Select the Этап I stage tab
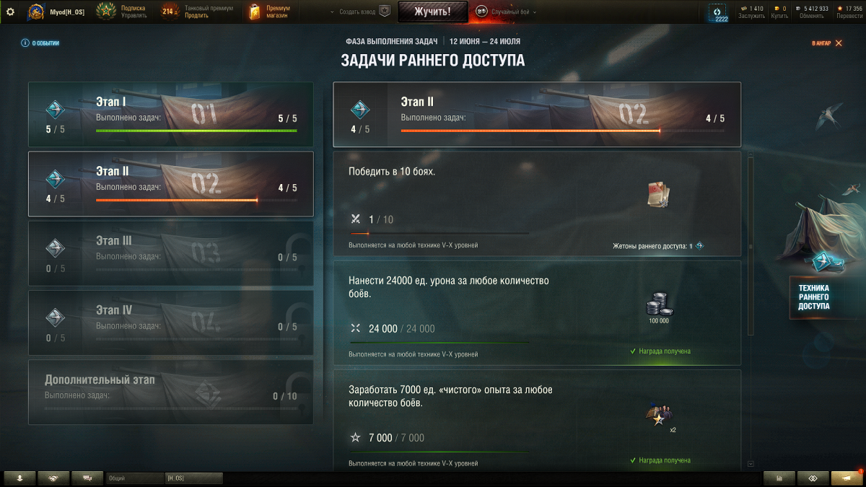The height and width of the screenshot is (487, 866). pyautogui.click(x=171, y=115)
